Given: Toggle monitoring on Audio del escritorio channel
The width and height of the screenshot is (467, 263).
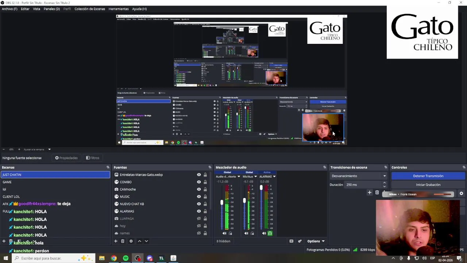Looking at the screenshot, I should [x=230, y=233].
